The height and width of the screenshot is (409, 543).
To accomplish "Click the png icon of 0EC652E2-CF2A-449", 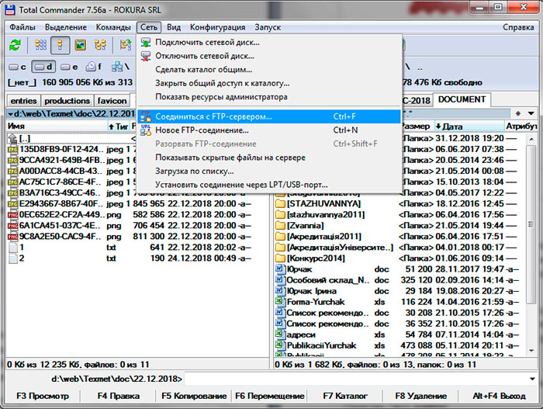I will click(x=13, y=215).
